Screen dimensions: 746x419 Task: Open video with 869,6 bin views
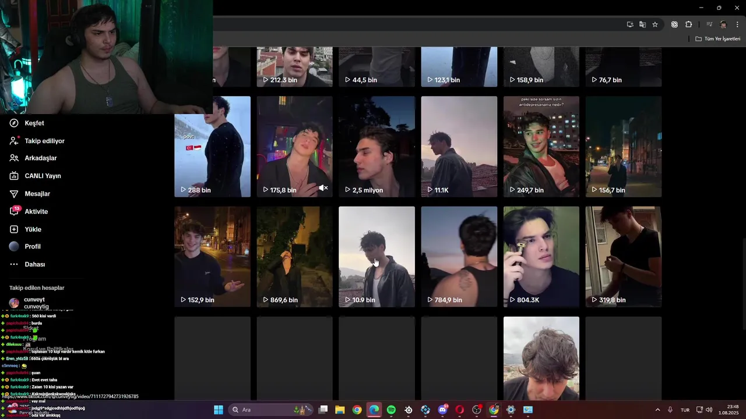click(294, 257)
